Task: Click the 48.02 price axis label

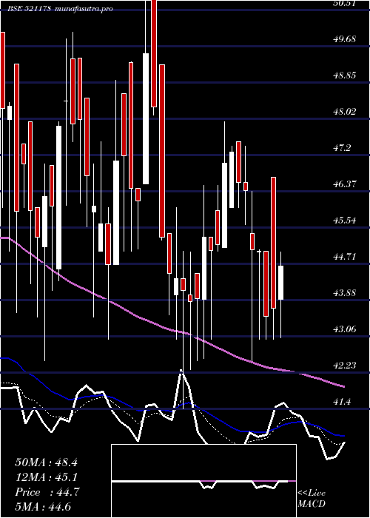Action: coord(345,112)
